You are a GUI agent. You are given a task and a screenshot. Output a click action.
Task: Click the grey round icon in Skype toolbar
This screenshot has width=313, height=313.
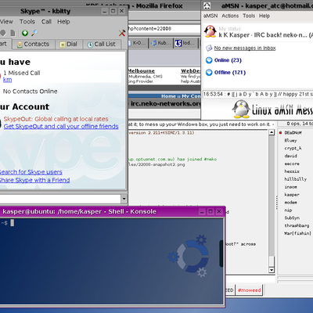pos(2,33)
